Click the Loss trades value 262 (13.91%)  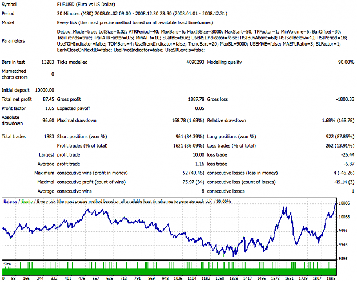pyautogui.click(x=340, y=146)
